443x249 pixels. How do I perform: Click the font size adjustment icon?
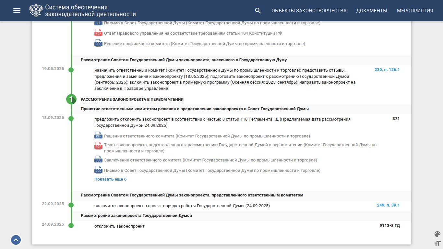437,243
